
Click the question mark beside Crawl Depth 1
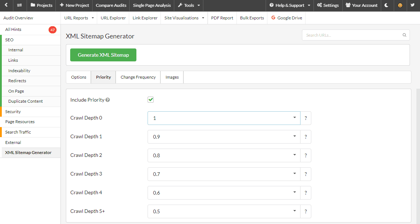tap(306, 137)
